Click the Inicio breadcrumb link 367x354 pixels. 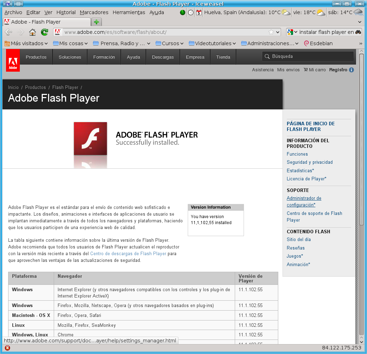(x=13, y=88)
